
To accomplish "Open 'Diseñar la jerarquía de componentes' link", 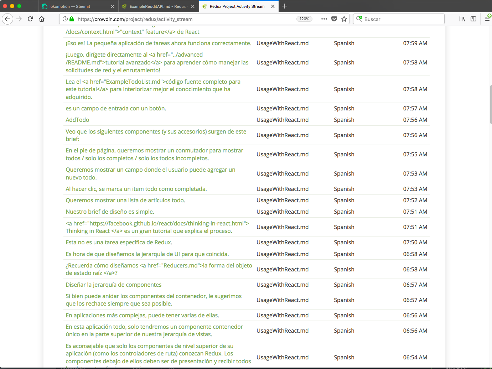I will (x=114, y=285).
